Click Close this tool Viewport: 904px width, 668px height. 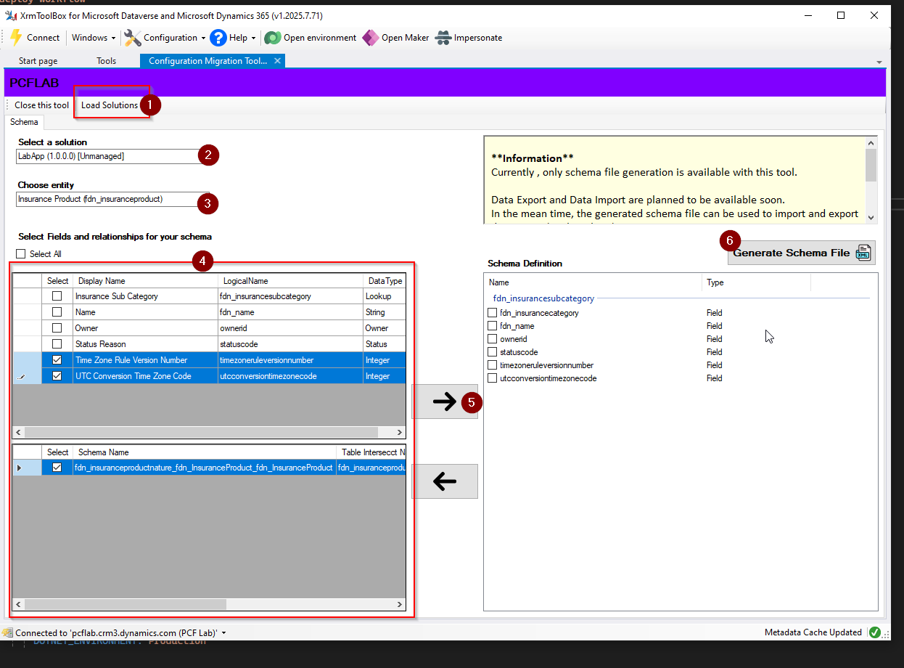(x=41, y=105)
